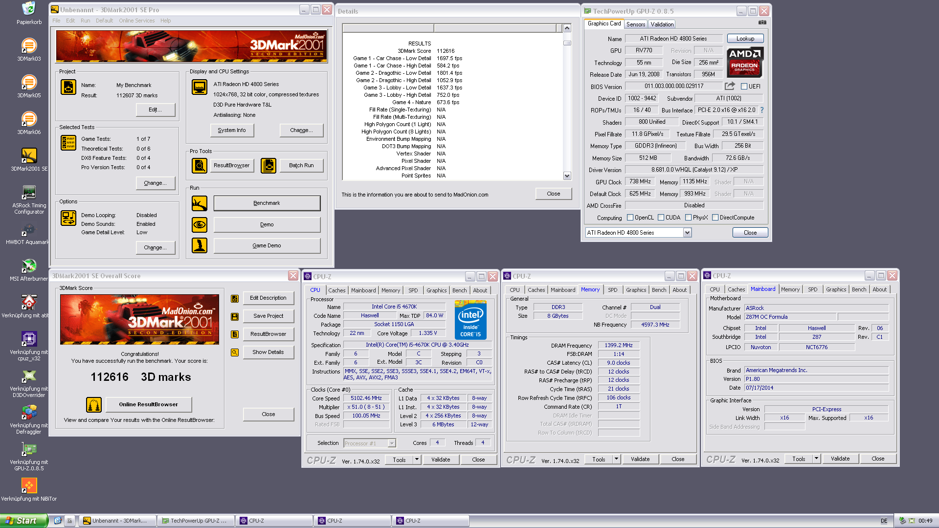Open the SPD tab in CPU-Z Memory window
This screenshot has width=939, height=528.
coord(612,290)
